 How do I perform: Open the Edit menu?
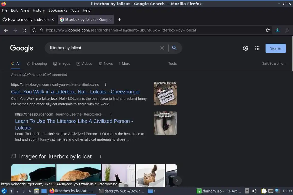pyautogui.click(x=14, y=10)
